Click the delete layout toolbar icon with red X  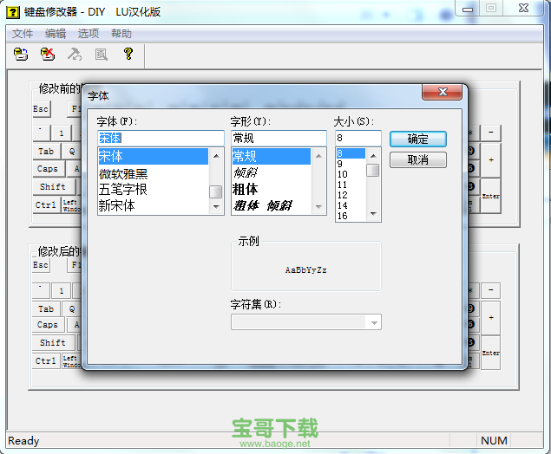tap(48, 55)
